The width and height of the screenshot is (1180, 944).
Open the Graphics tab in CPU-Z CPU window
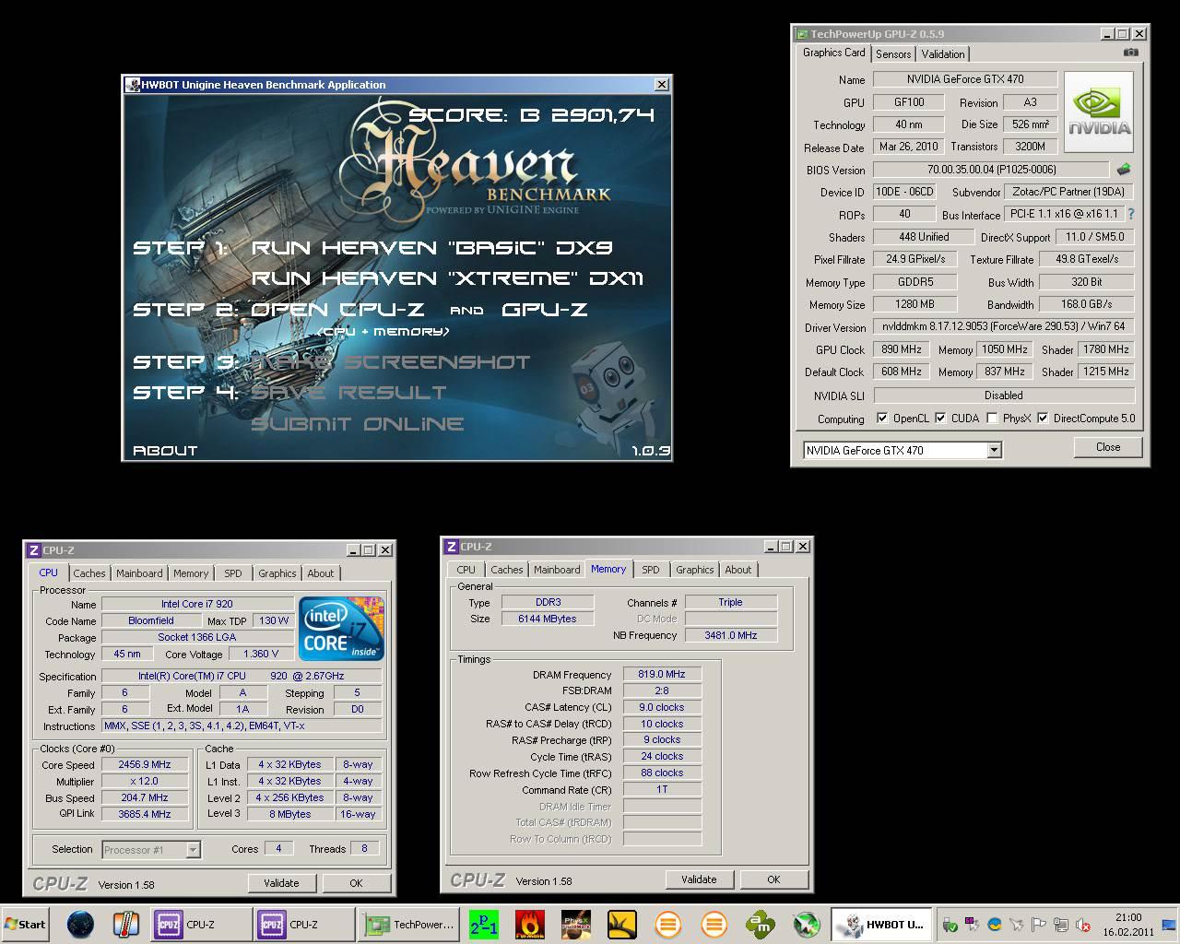point(277,573)
